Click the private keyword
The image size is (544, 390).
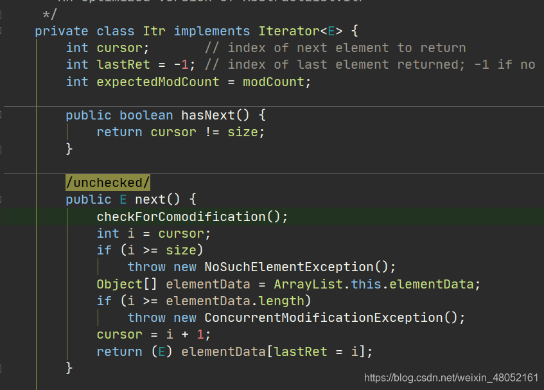click(x=62, y=31)
